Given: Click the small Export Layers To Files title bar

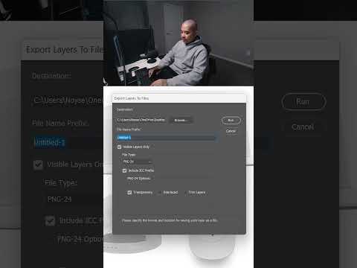Looking at the screenshot, I should [x=179, y=98].
